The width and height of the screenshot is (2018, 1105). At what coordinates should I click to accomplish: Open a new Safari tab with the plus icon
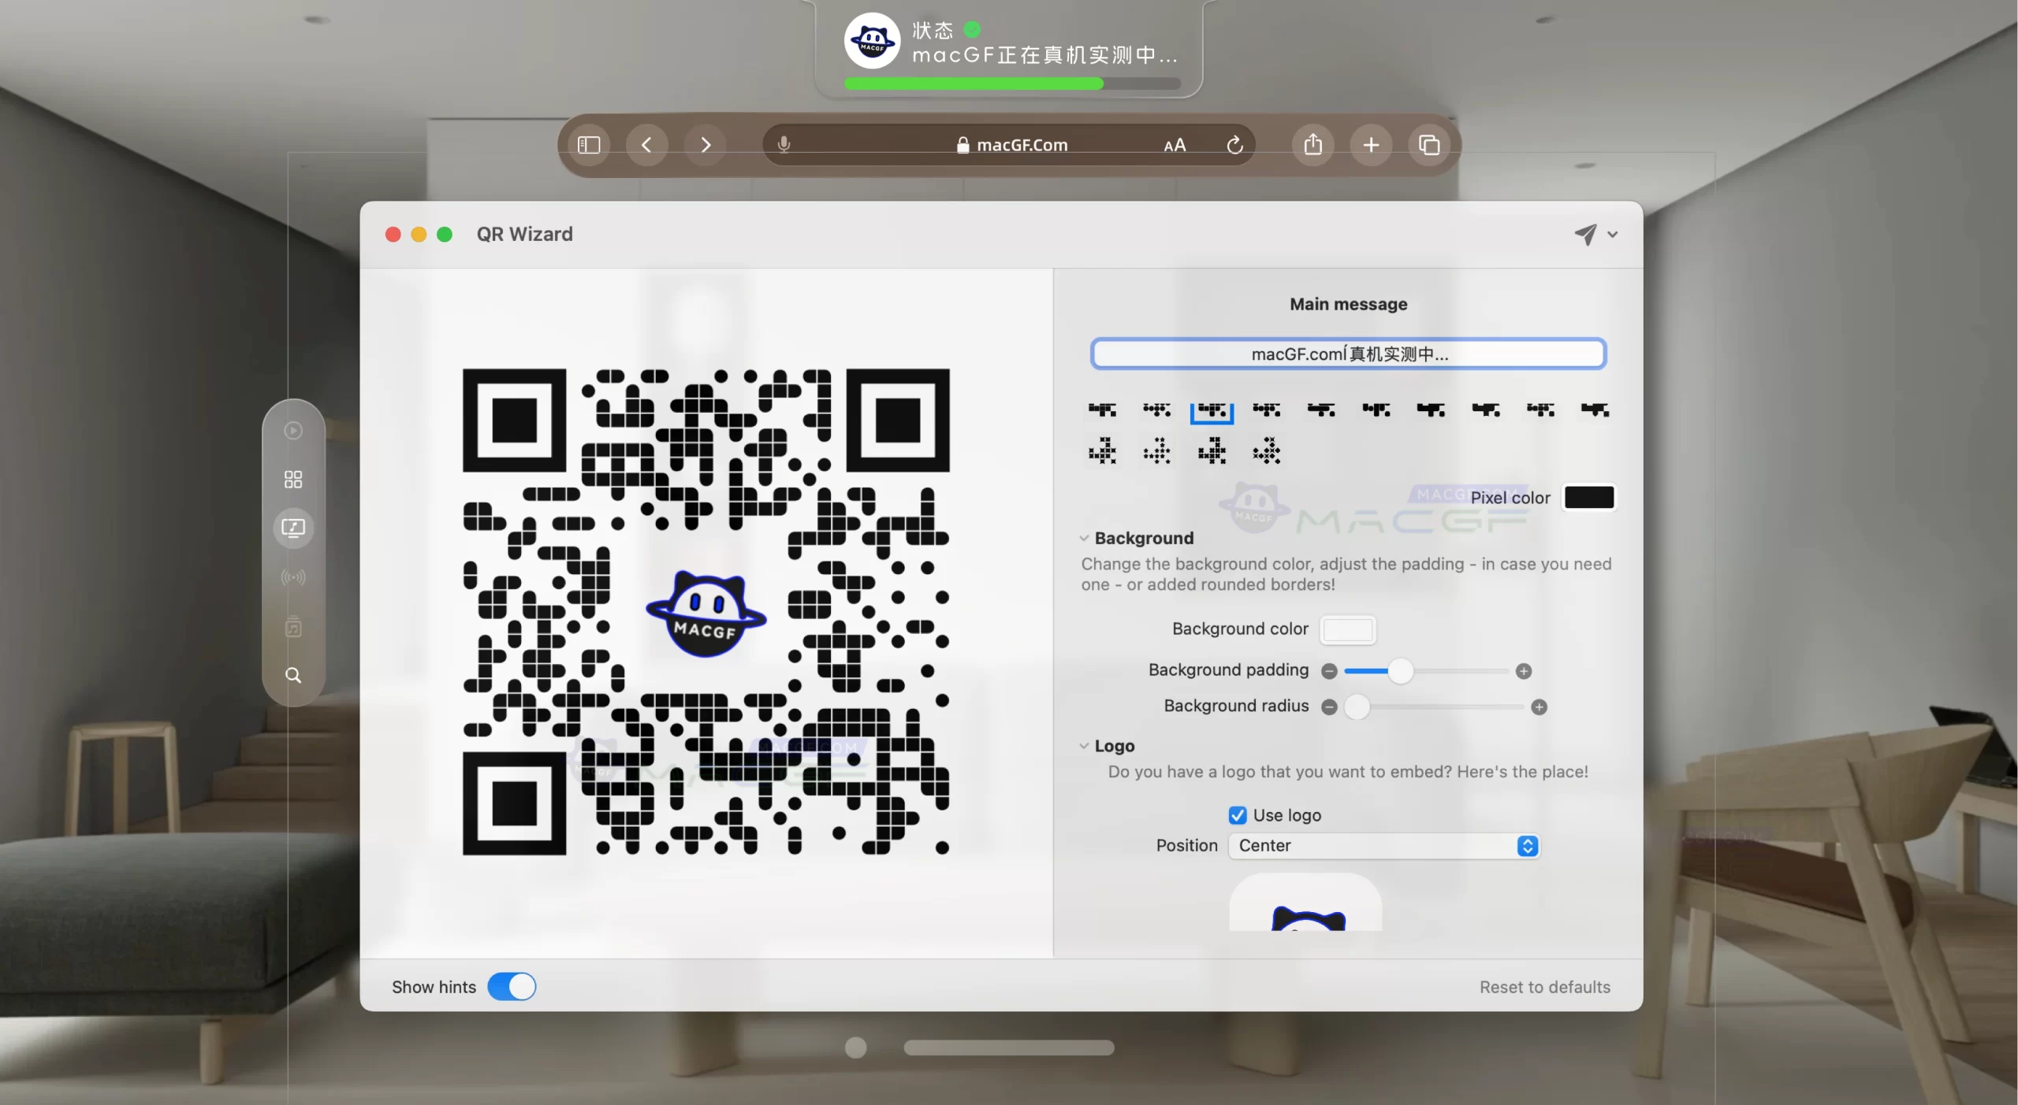tap(1370, 144)
